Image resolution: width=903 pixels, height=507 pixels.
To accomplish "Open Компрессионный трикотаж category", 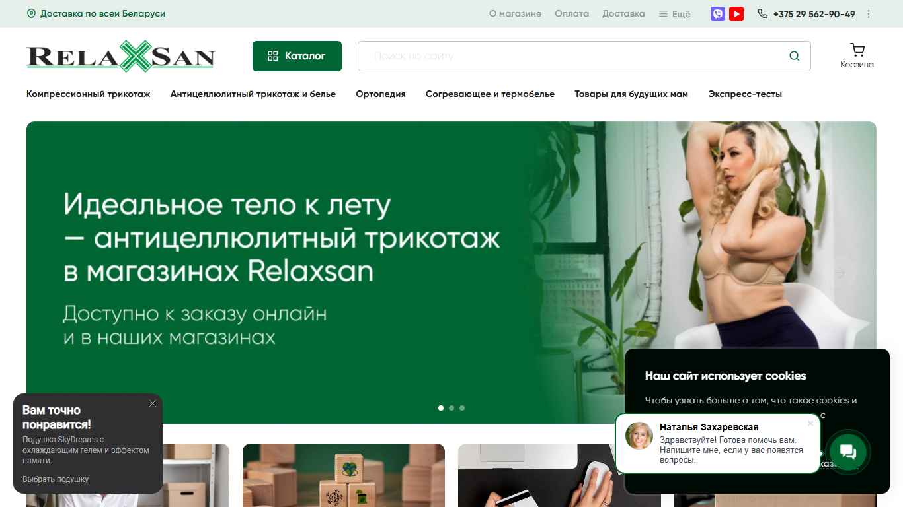I will [x=89, y=94].
